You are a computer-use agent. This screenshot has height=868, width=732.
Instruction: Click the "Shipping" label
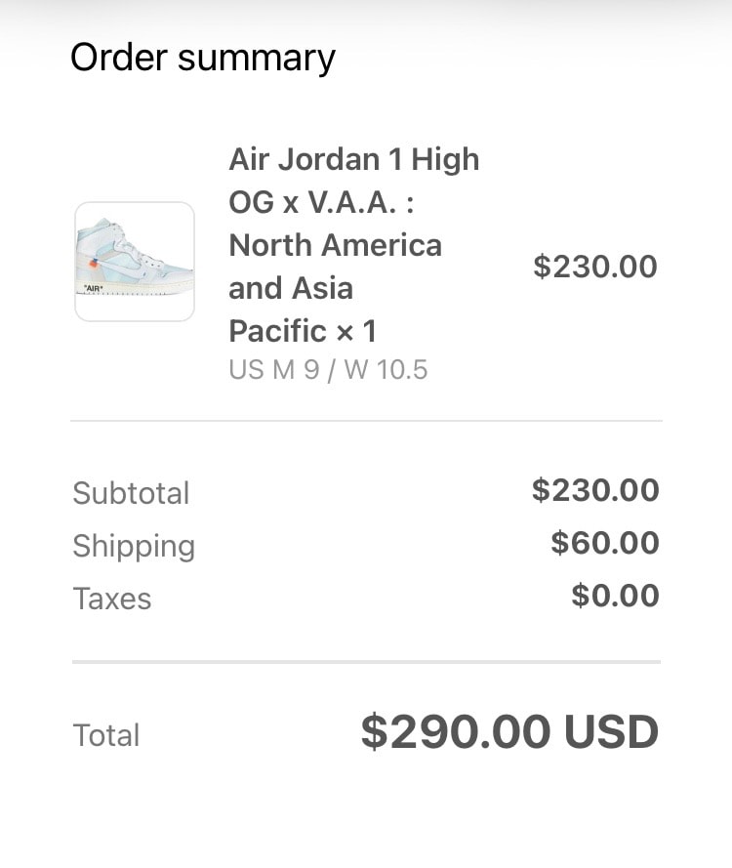tap(134, 546)
